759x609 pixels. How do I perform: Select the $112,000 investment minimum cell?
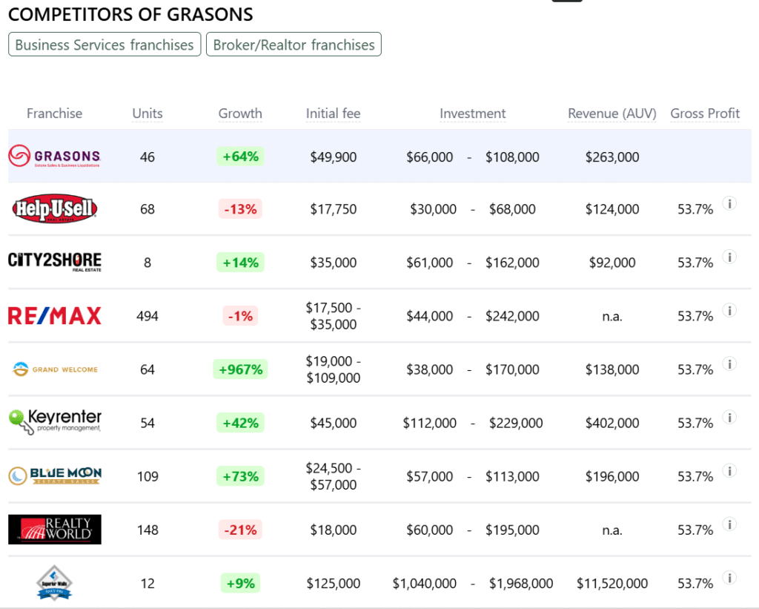click(x=429, y=423)
